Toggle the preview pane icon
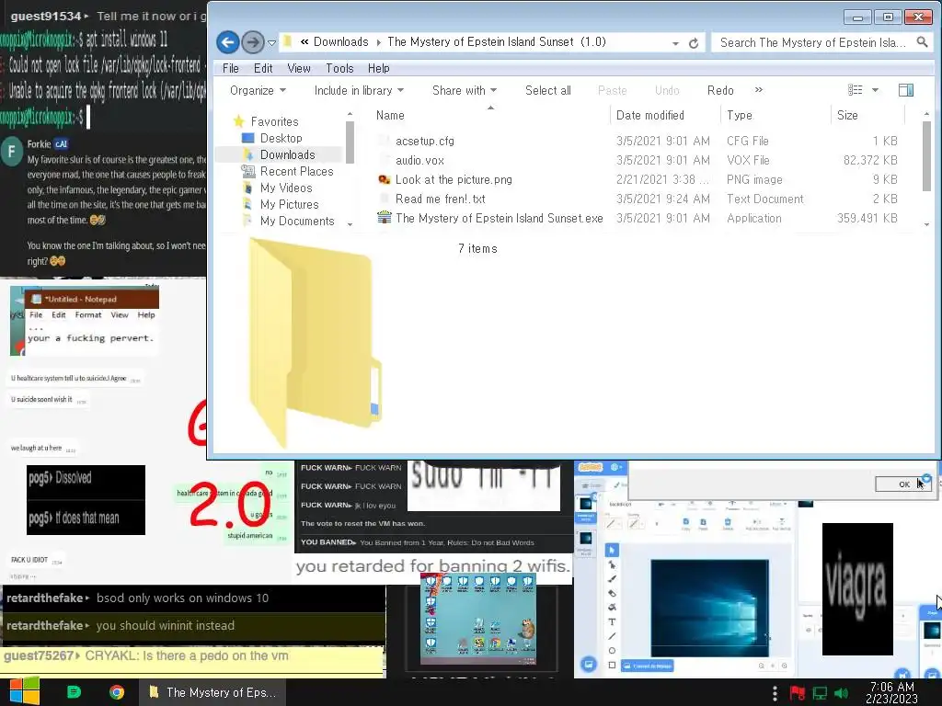 click(x=906, y=90)
